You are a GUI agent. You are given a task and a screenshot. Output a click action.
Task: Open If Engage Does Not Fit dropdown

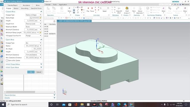tap(34, 36)
